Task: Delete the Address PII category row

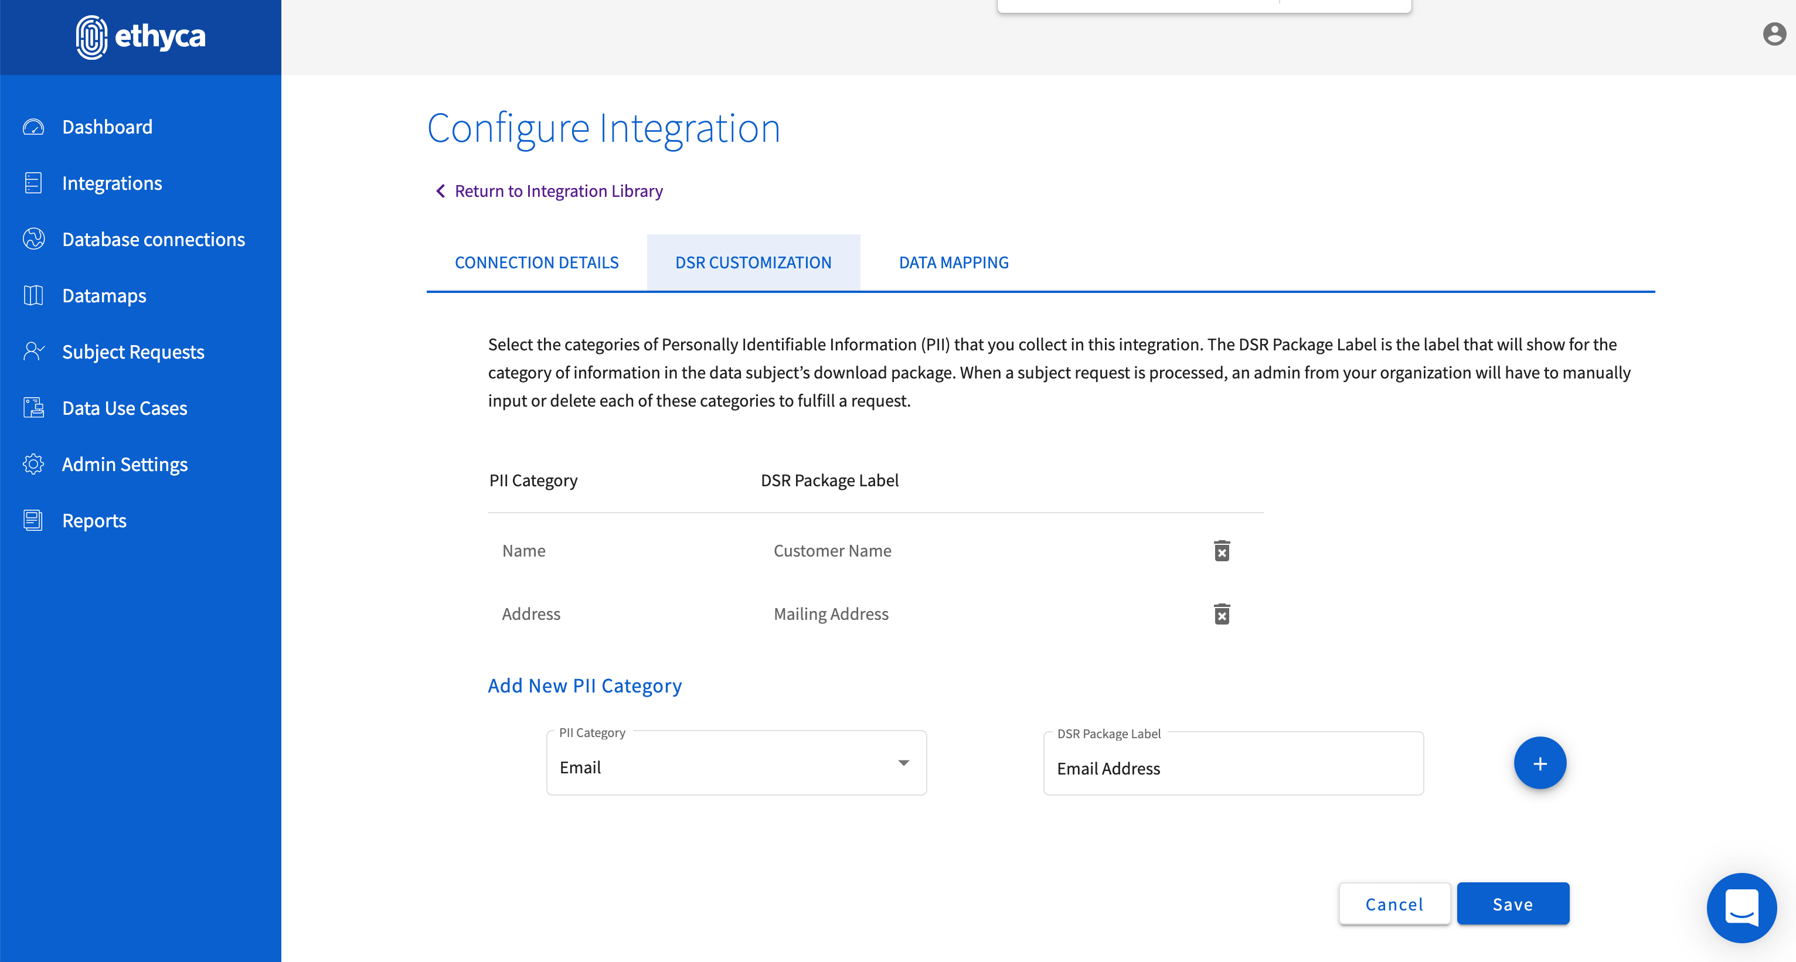Action: [1222, 614]
